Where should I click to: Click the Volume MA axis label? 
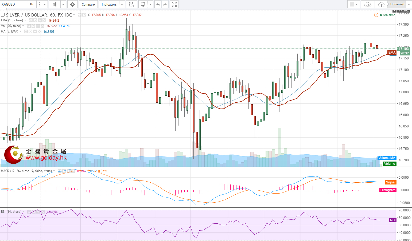(x=387, y=158)
